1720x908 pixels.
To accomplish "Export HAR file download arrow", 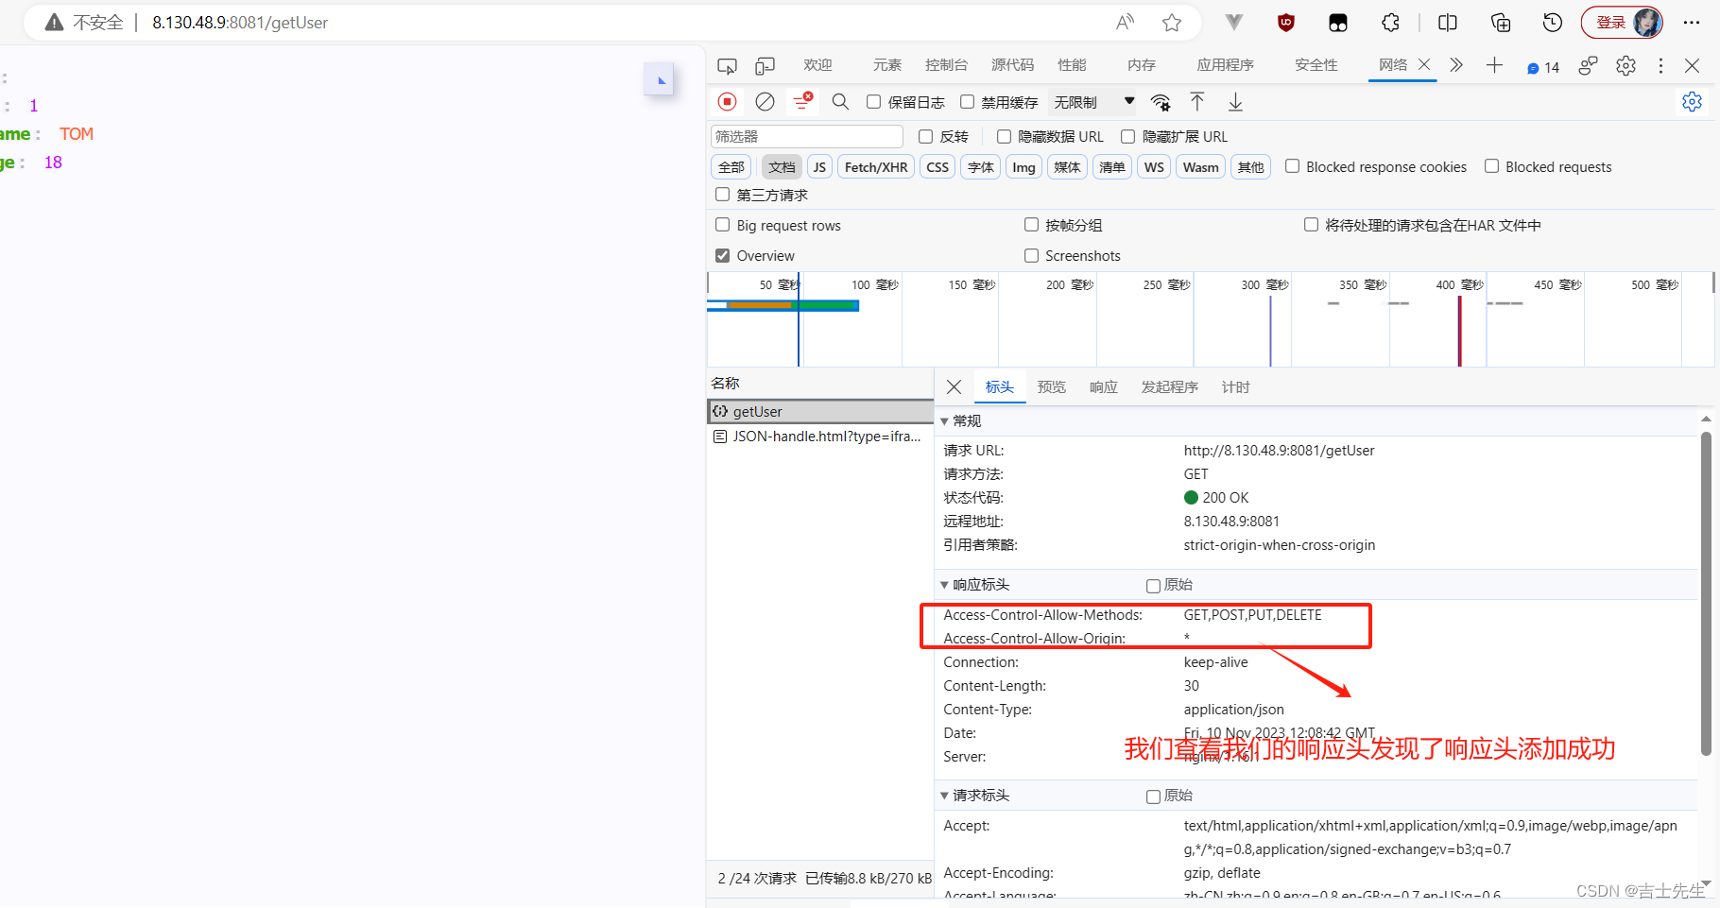I will 1235,101.
